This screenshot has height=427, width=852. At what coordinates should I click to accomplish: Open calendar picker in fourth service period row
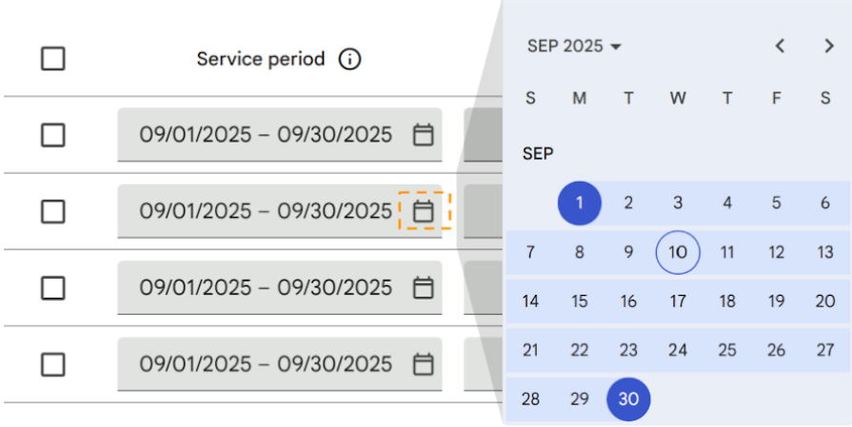pos(424,364)
